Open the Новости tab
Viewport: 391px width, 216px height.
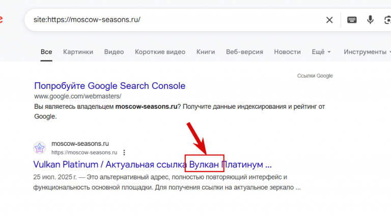click(x=287, y=52)
